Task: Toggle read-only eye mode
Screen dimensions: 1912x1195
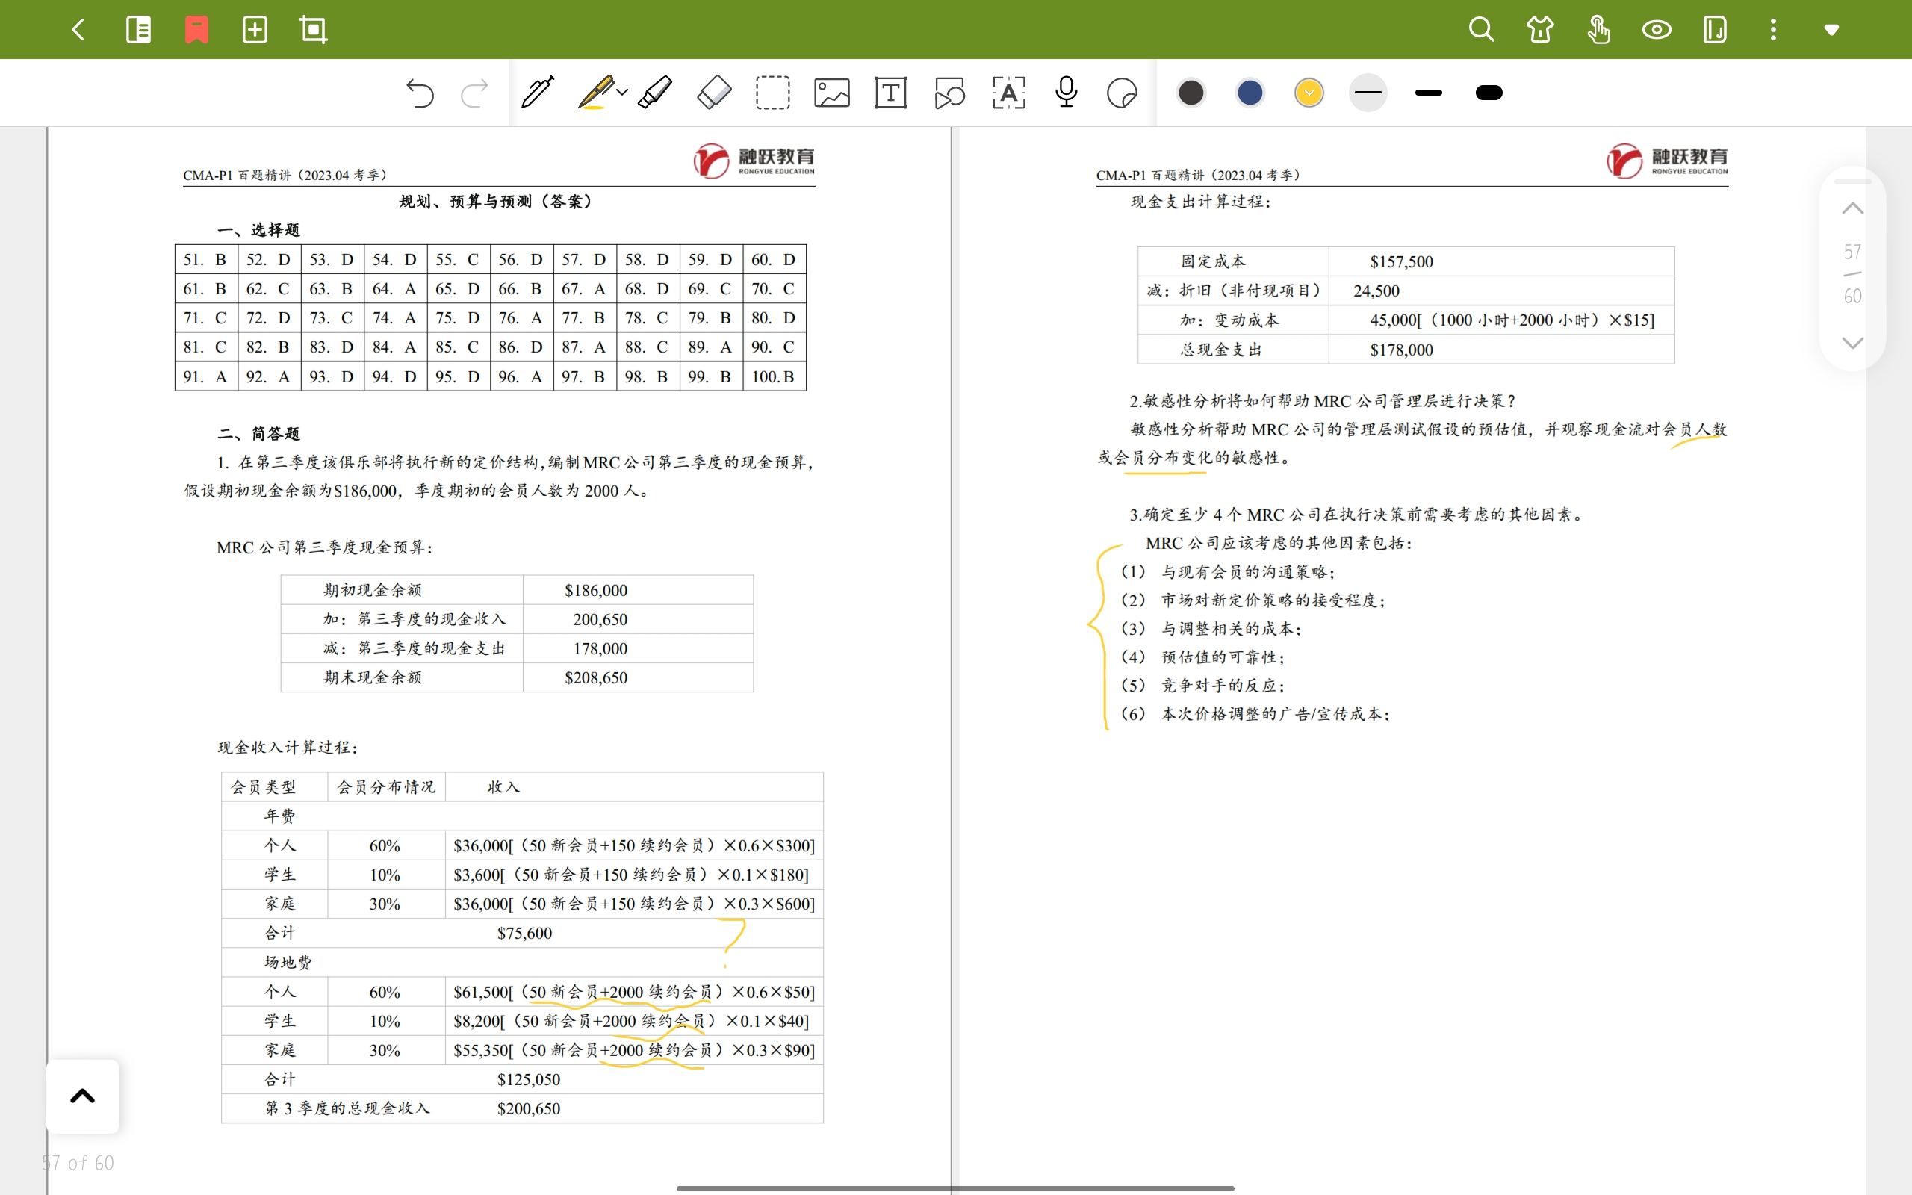Action: click(x=1656, y=30)
